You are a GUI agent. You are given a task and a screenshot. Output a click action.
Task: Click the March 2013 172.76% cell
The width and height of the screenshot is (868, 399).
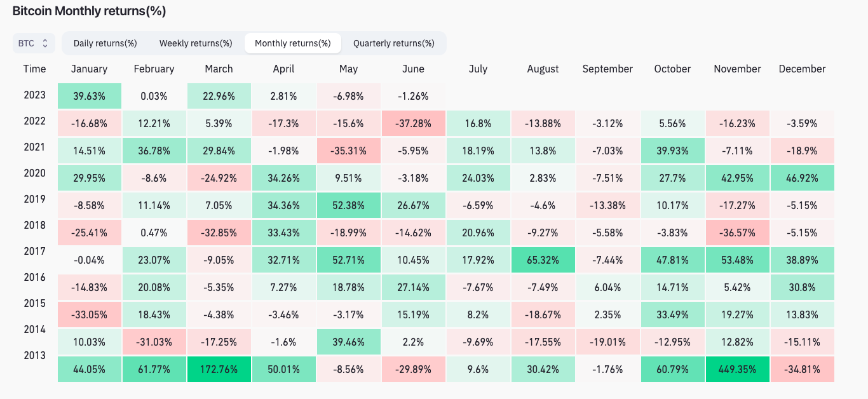coord(219,369)
